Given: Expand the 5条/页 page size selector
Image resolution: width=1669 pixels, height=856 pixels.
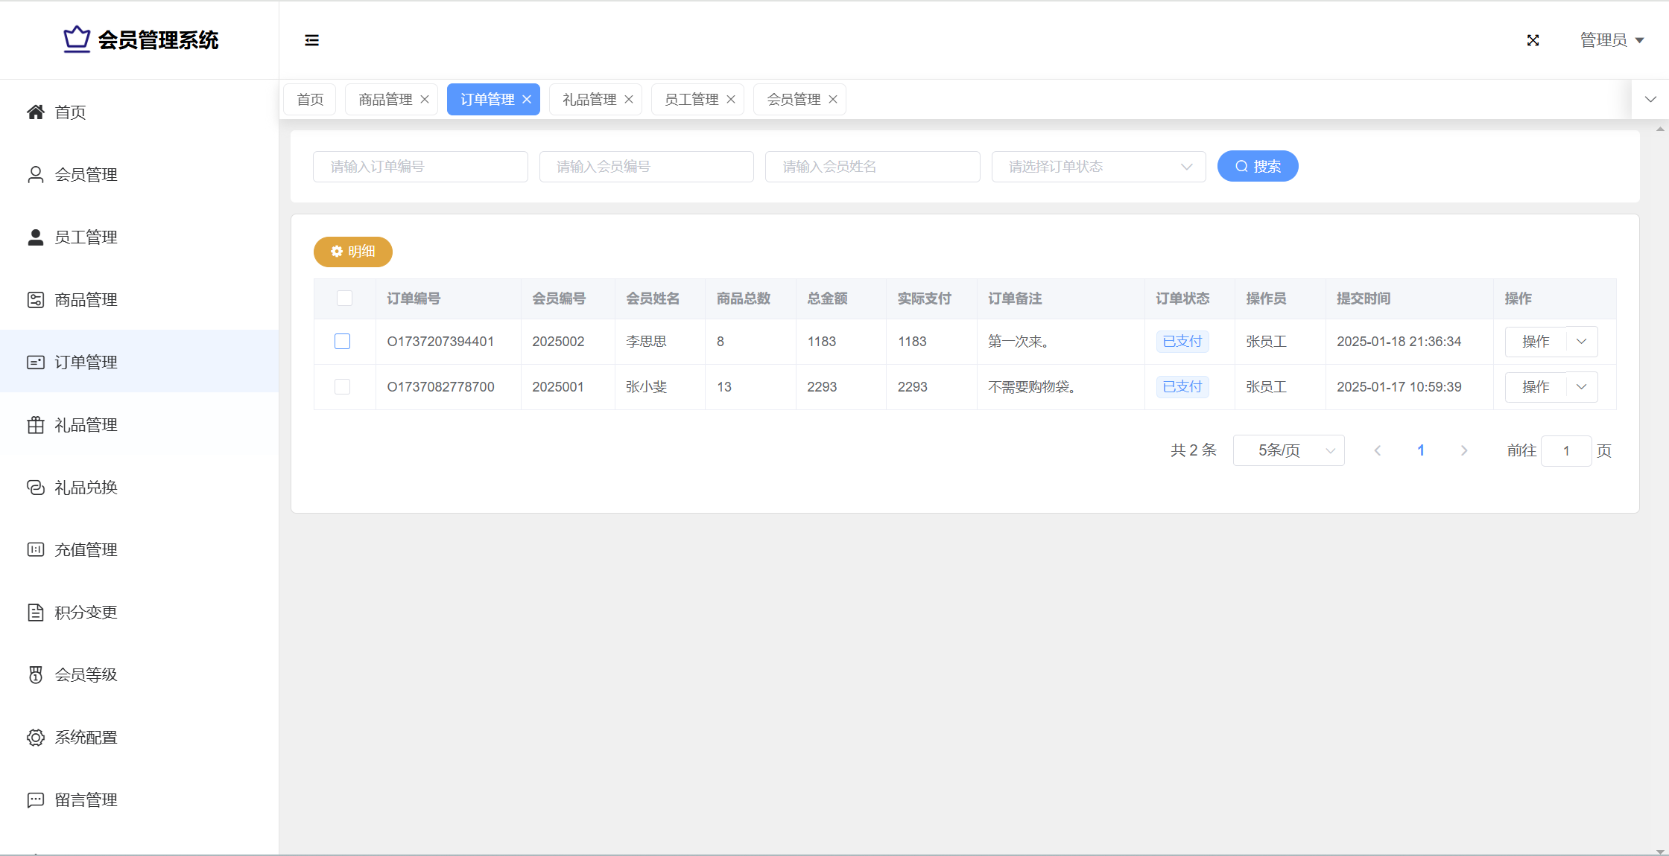Looking at the screenshot, I should coord(1288,451).
